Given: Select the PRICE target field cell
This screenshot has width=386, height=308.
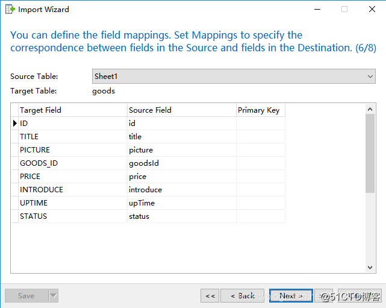Looking at the screenshot, I should pos(73,177).
